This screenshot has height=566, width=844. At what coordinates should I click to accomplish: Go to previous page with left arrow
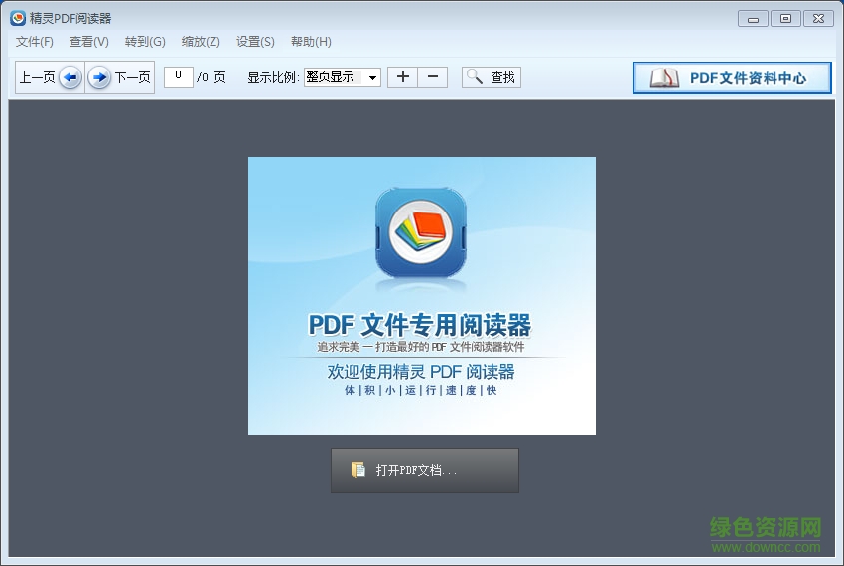[x=70, y=77]
